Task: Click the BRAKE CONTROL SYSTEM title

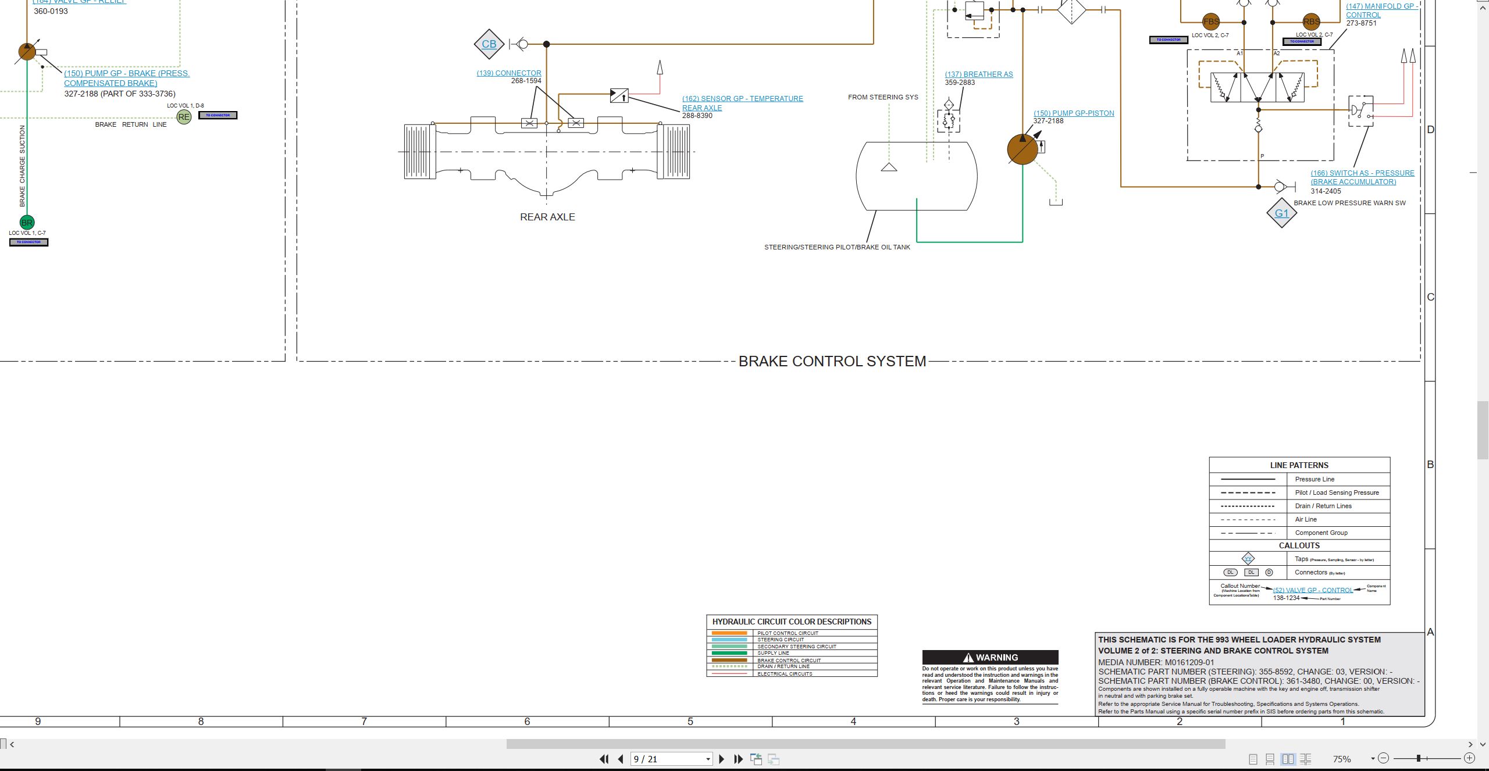Action: 832,361
